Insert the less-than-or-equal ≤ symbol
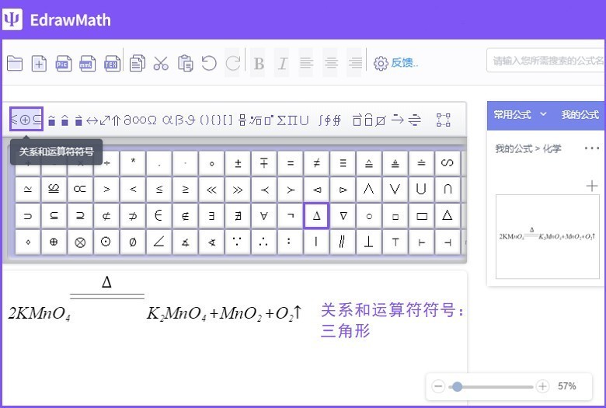Screen dimensions: 606x408 click(x=159, y=189)
